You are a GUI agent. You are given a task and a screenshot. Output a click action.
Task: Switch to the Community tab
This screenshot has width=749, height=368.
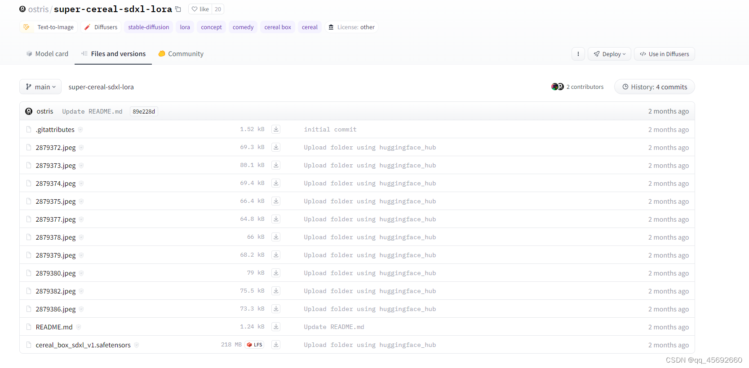click(181, 54)
